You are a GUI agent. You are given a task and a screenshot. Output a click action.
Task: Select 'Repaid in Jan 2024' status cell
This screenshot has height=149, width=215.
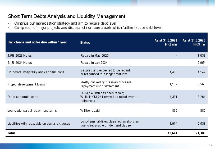pyautogui.click(x=94, y=63)
